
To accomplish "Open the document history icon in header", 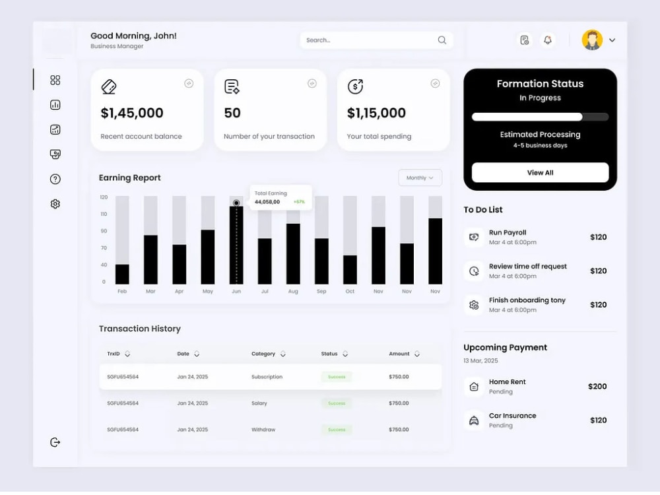I will 525,40.
